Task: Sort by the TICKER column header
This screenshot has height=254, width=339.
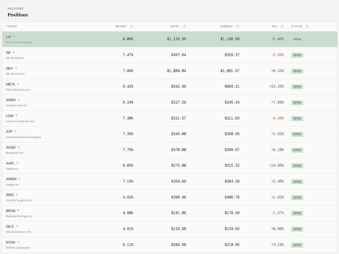Action: click(x=11, y=26)
